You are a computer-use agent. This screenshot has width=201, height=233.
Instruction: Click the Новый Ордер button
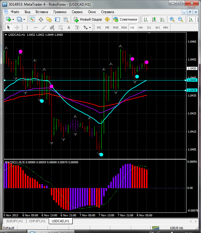(88, 19)
